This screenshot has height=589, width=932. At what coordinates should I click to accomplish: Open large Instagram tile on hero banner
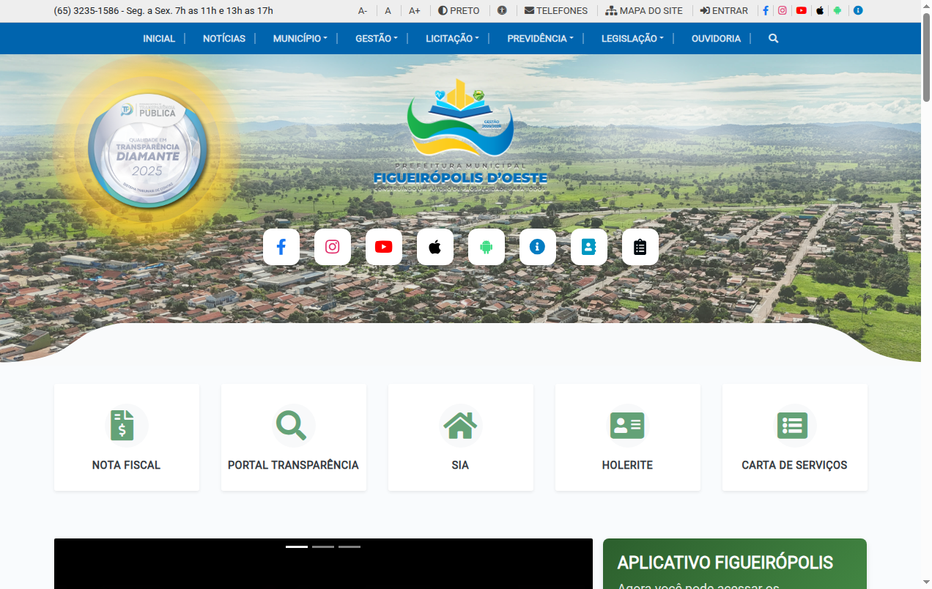pos(333,247)
